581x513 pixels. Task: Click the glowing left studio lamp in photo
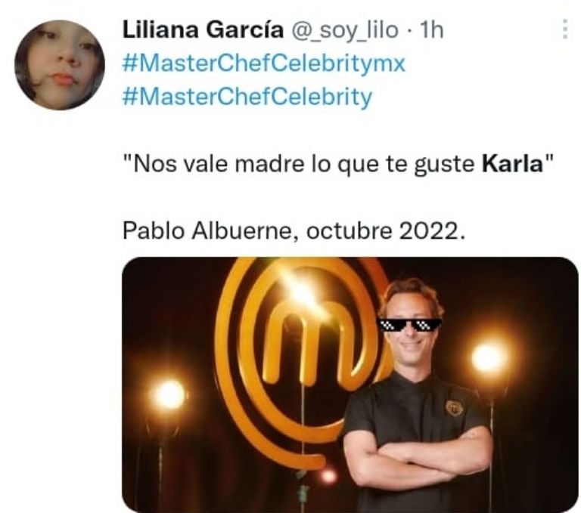click(169, 394)
